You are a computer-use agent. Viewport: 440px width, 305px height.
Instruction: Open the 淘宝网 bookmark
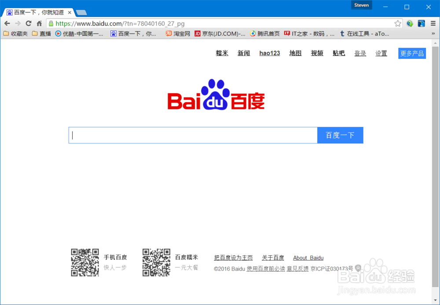click(x=178, y=34)
